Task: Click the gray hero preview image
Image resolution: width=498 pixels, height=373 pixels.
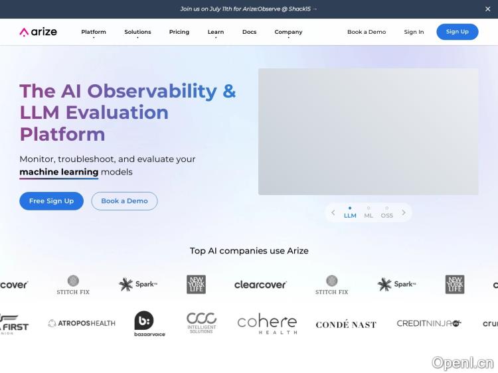Action: [x=368, y=131]
